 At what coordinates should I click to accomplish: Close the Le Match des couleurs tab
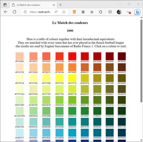tap(54, 5)
